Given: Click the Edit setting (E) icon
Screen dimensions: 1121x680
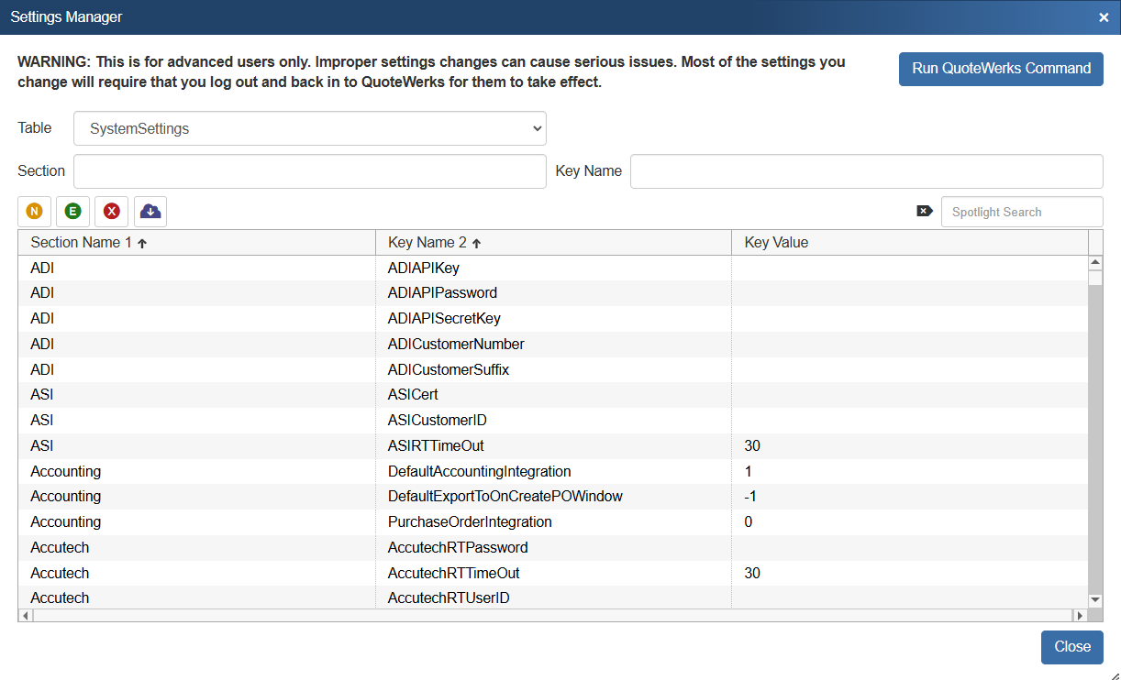Looking at the screenshot, I should (x=72, y=212).
